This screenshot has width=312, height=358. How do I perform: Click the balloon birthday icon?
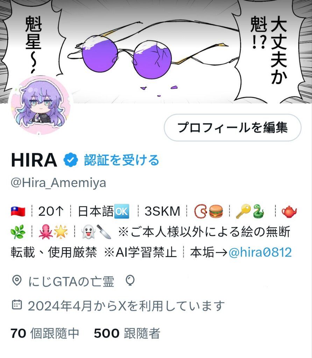pyautogui.click(x=130, y=281)
